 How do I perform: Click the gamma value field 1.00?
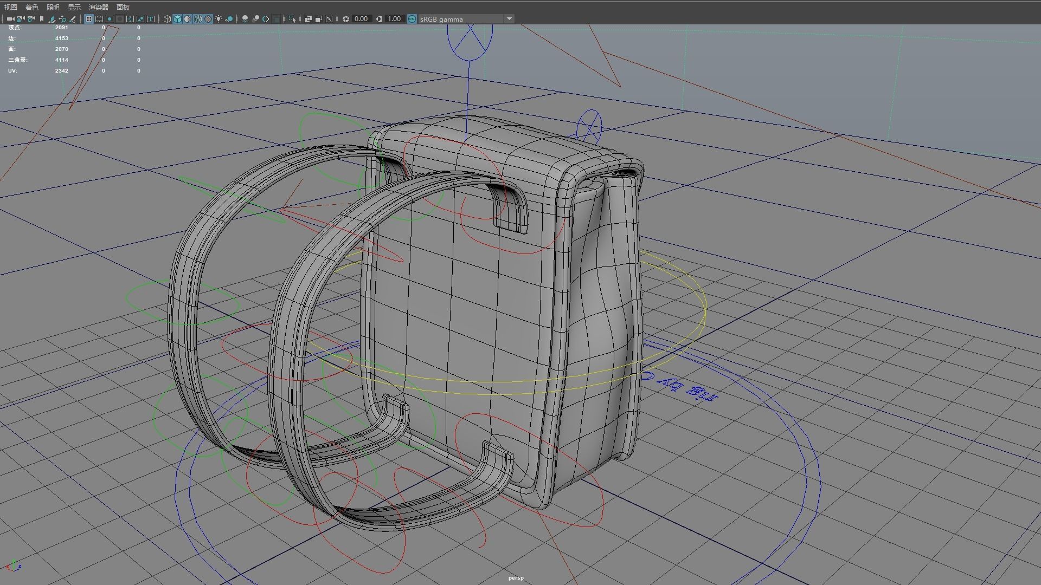[394, 19]
